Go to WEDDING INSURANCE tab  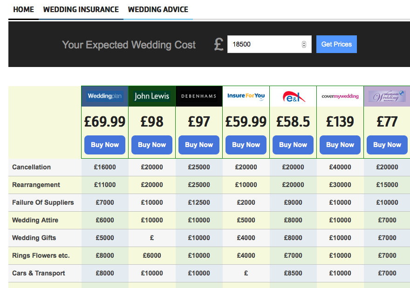81,10
